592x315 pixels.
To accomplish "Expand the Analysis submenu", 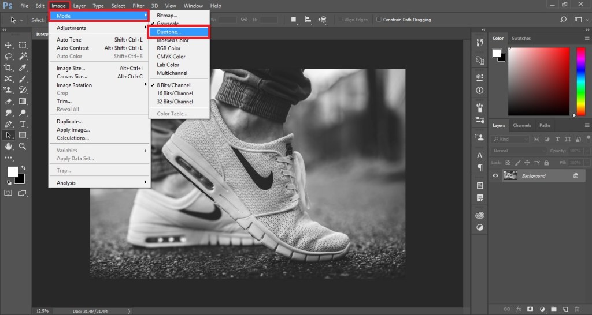I will coord(99,183).
